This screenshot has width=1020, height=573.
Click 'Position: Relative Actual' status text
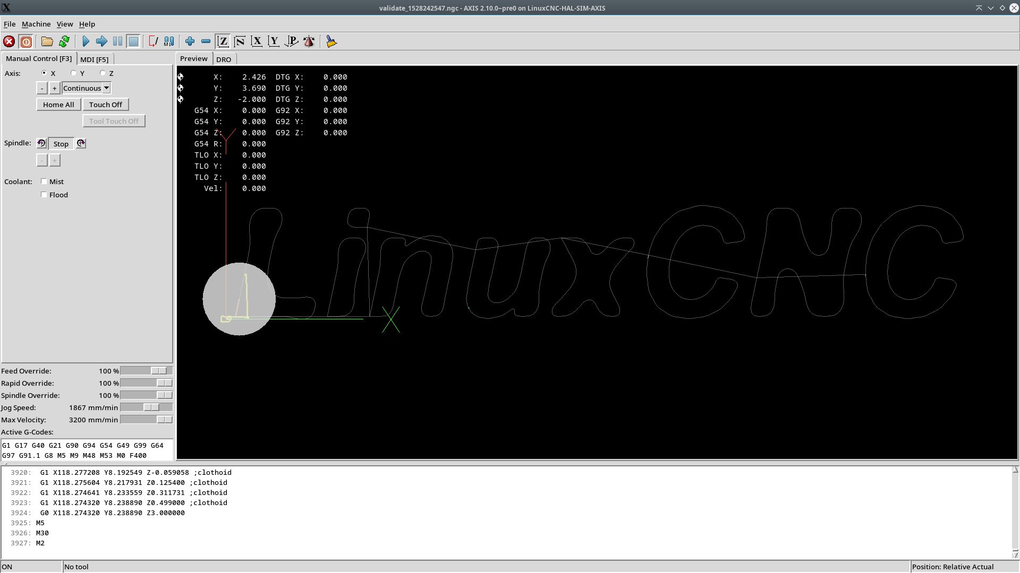(953, 567)
